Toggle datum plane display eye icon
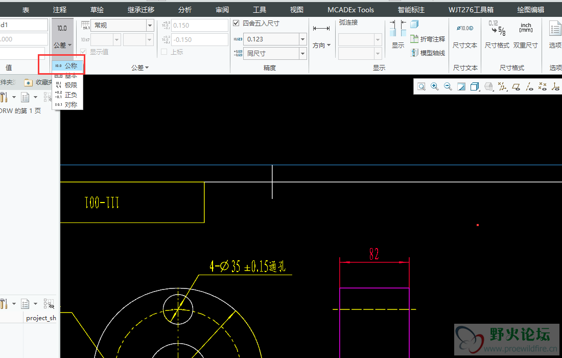The image size is (562, 358). click(516, 86)
